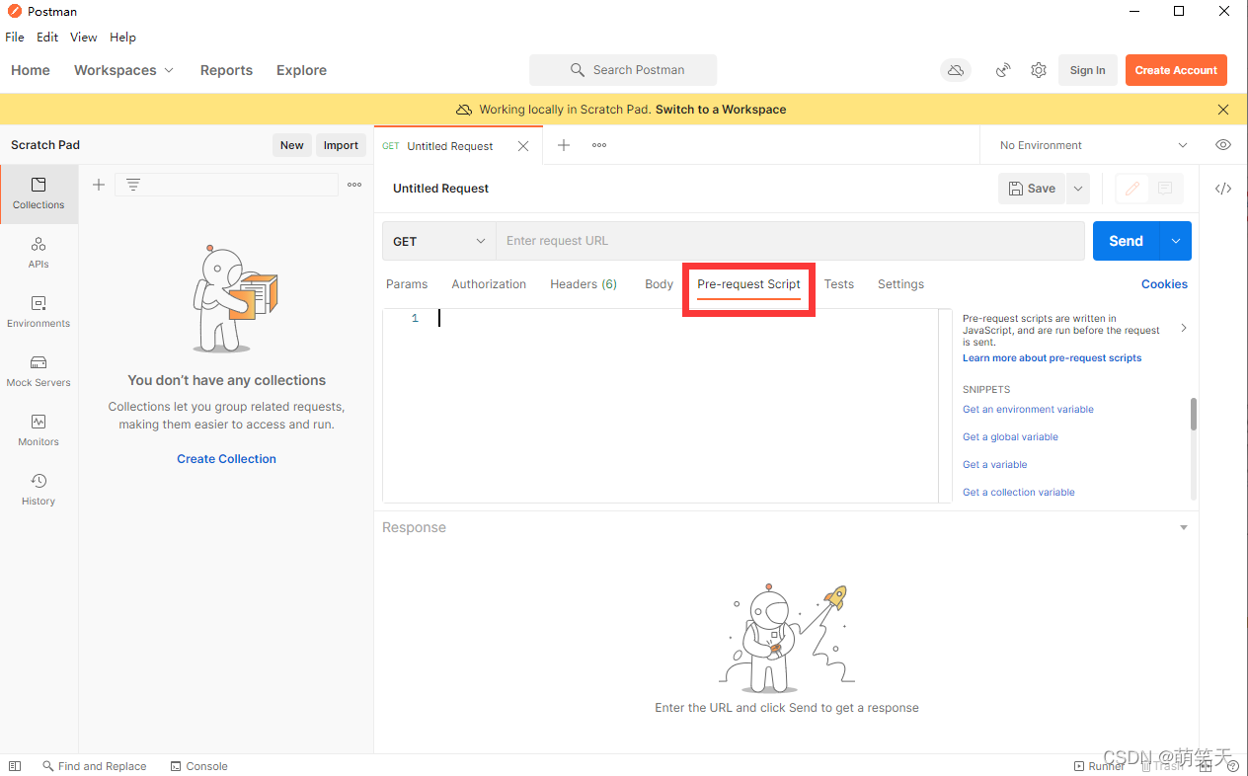Click the snippets list scrollbar
This screenshot has width=1248, height=776.
click(1193, 414)
